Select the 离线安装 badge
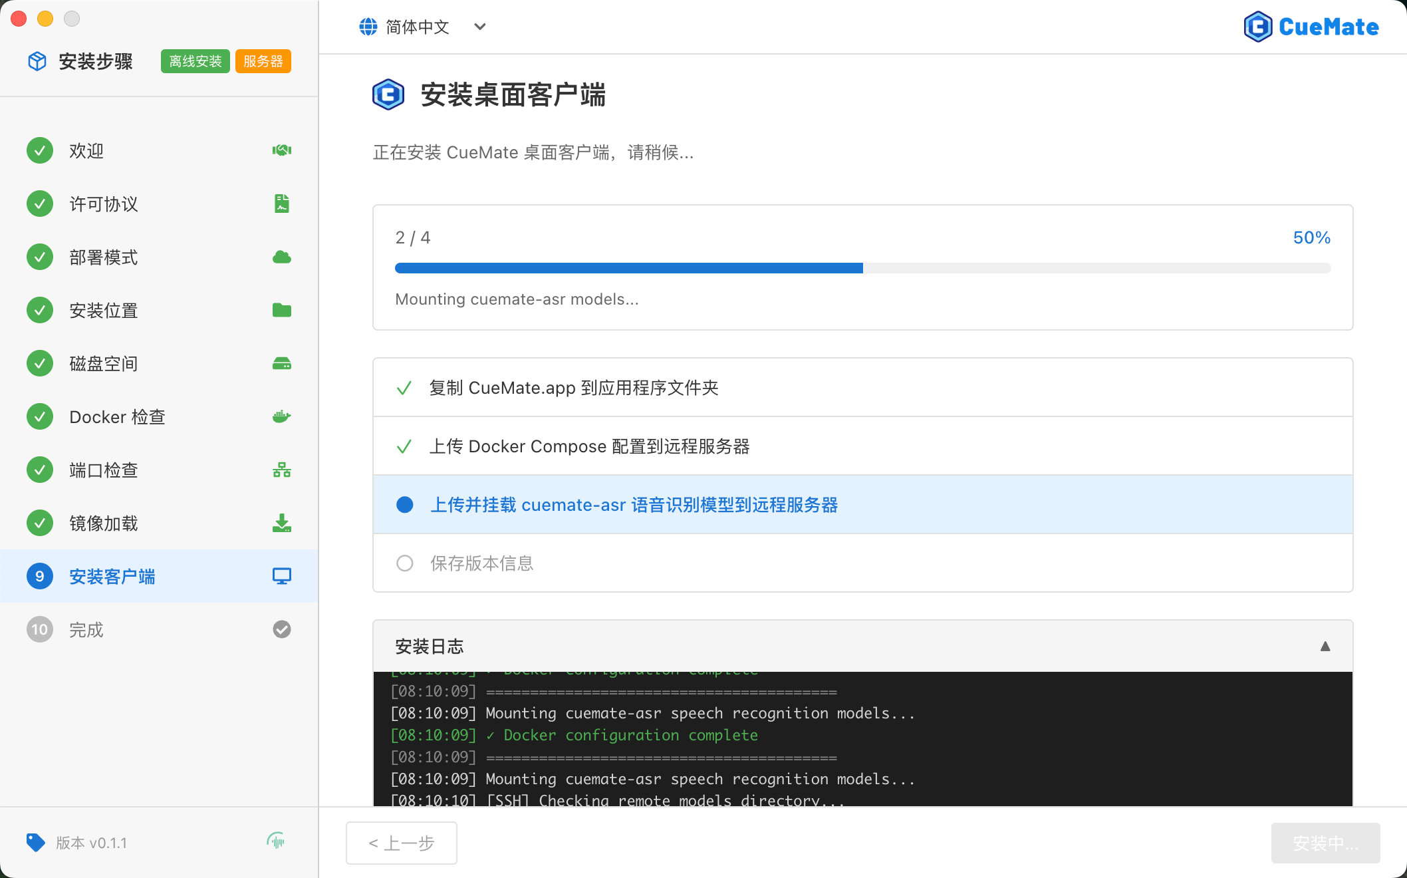The image size is (1407, 878). (x=195, y=61)
